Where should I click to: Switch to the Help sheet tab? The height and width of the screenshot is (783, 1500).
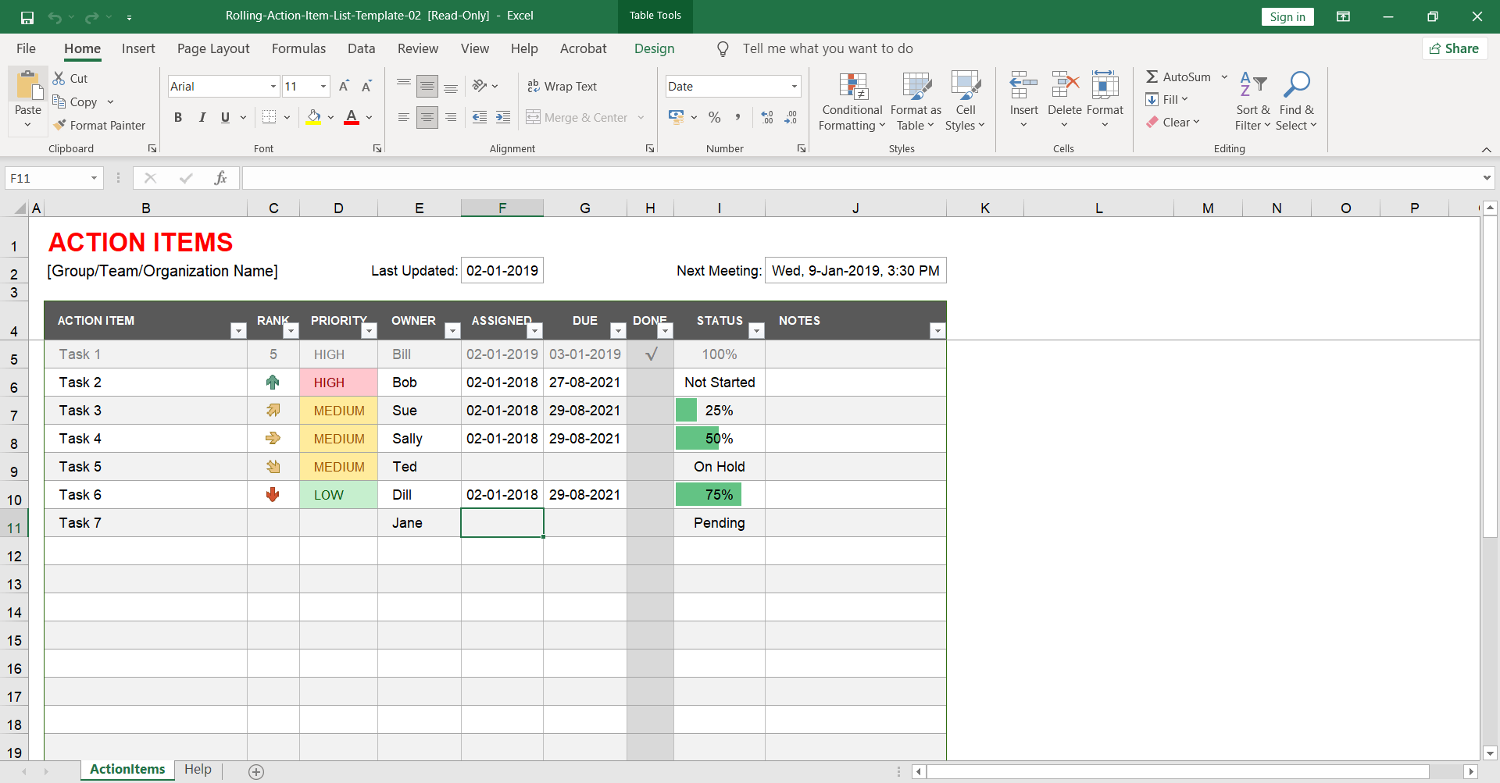[198, 769]
